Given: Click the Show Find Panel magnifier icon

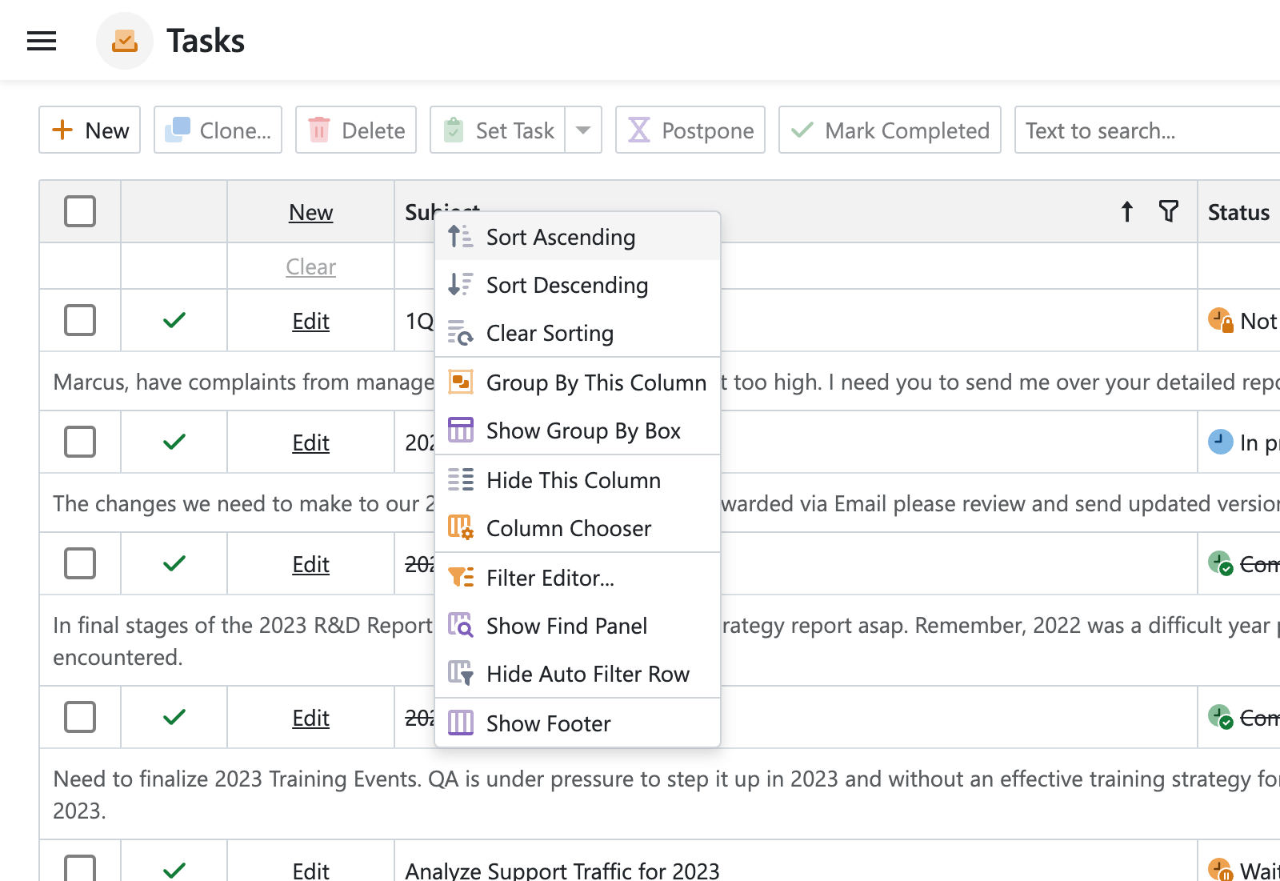Looking at the screenshot, I should 461,626.
